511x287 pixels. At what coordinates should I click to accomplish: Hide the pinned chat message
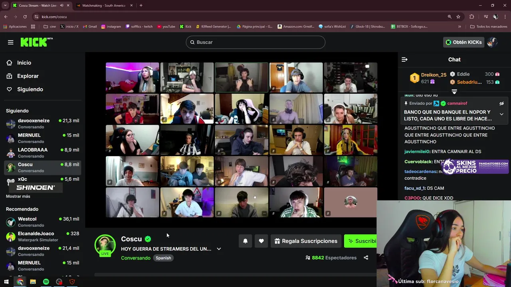click(x=501, y=104)
